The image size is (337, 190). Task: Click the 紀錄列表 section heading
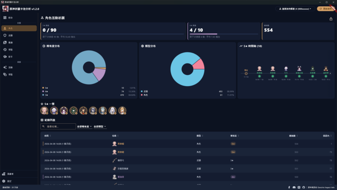point(50,120)
